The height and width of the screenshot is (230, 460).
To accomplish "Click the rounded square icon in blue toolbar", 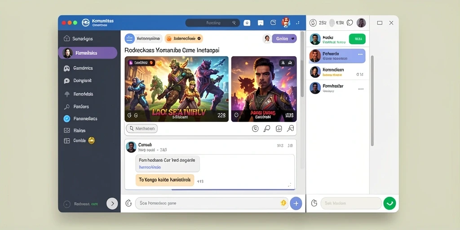I will click(x=273, y=22).
